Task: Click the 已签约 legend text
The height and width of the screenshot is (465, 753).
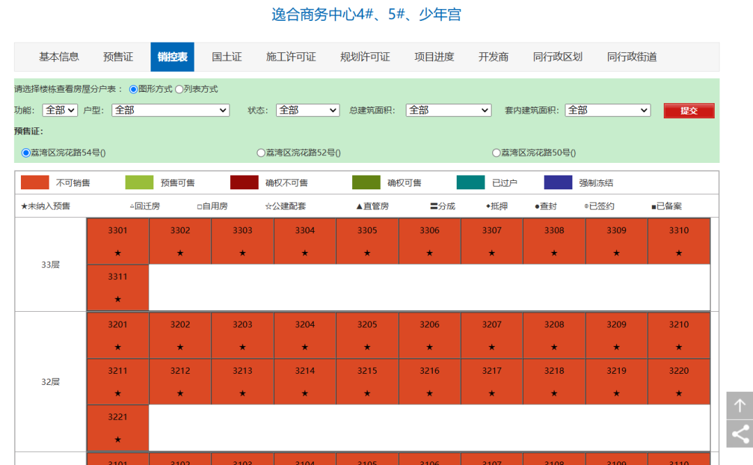Action: (602, 206)
